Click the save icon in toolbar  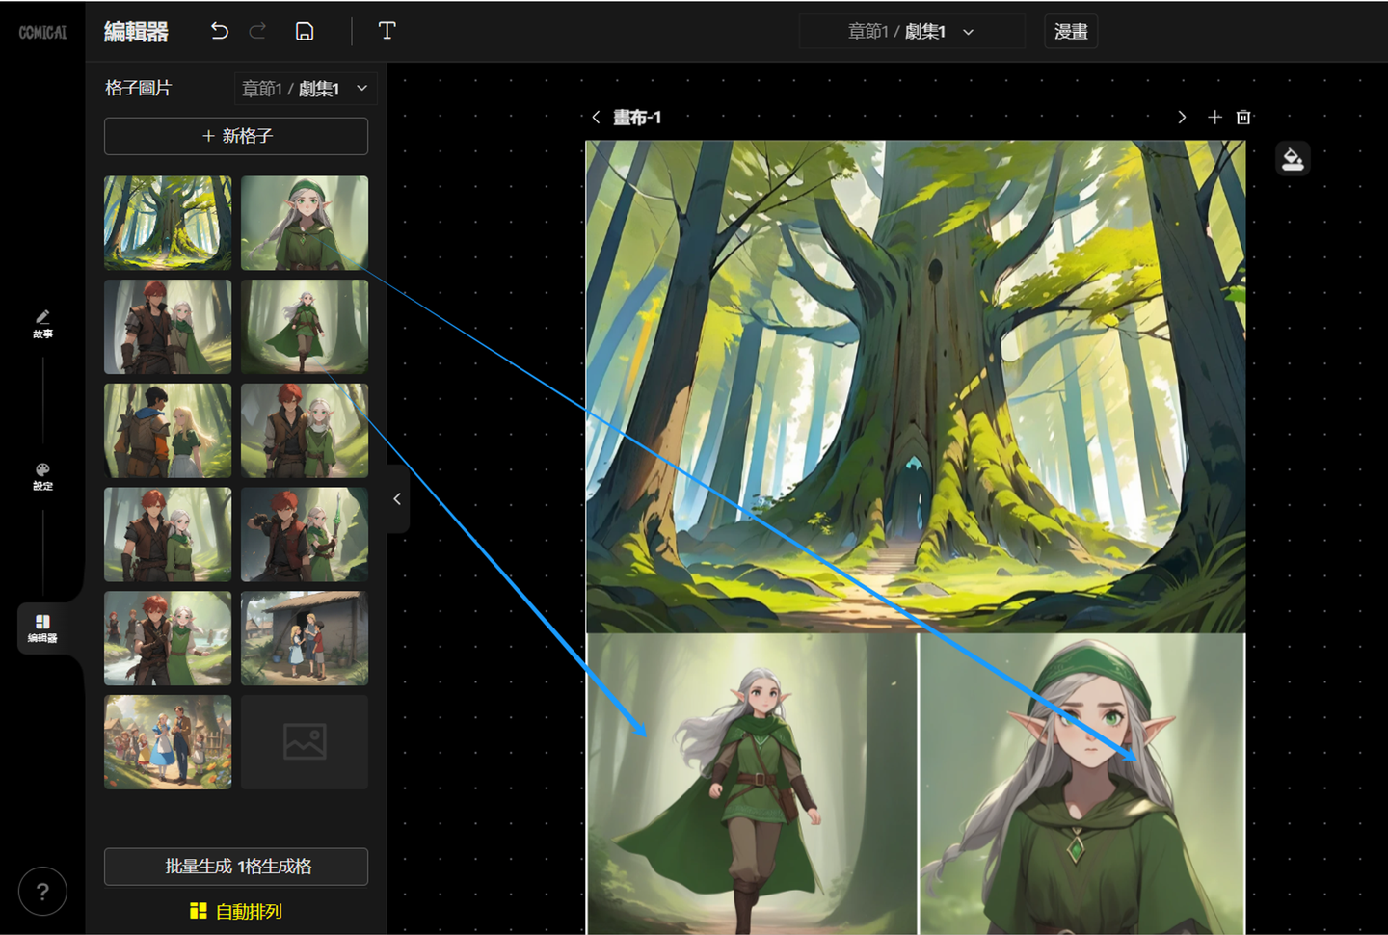coord(305,31)
